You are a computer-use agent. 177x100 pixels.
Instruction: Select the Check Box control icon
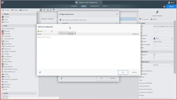click(3, 36)
